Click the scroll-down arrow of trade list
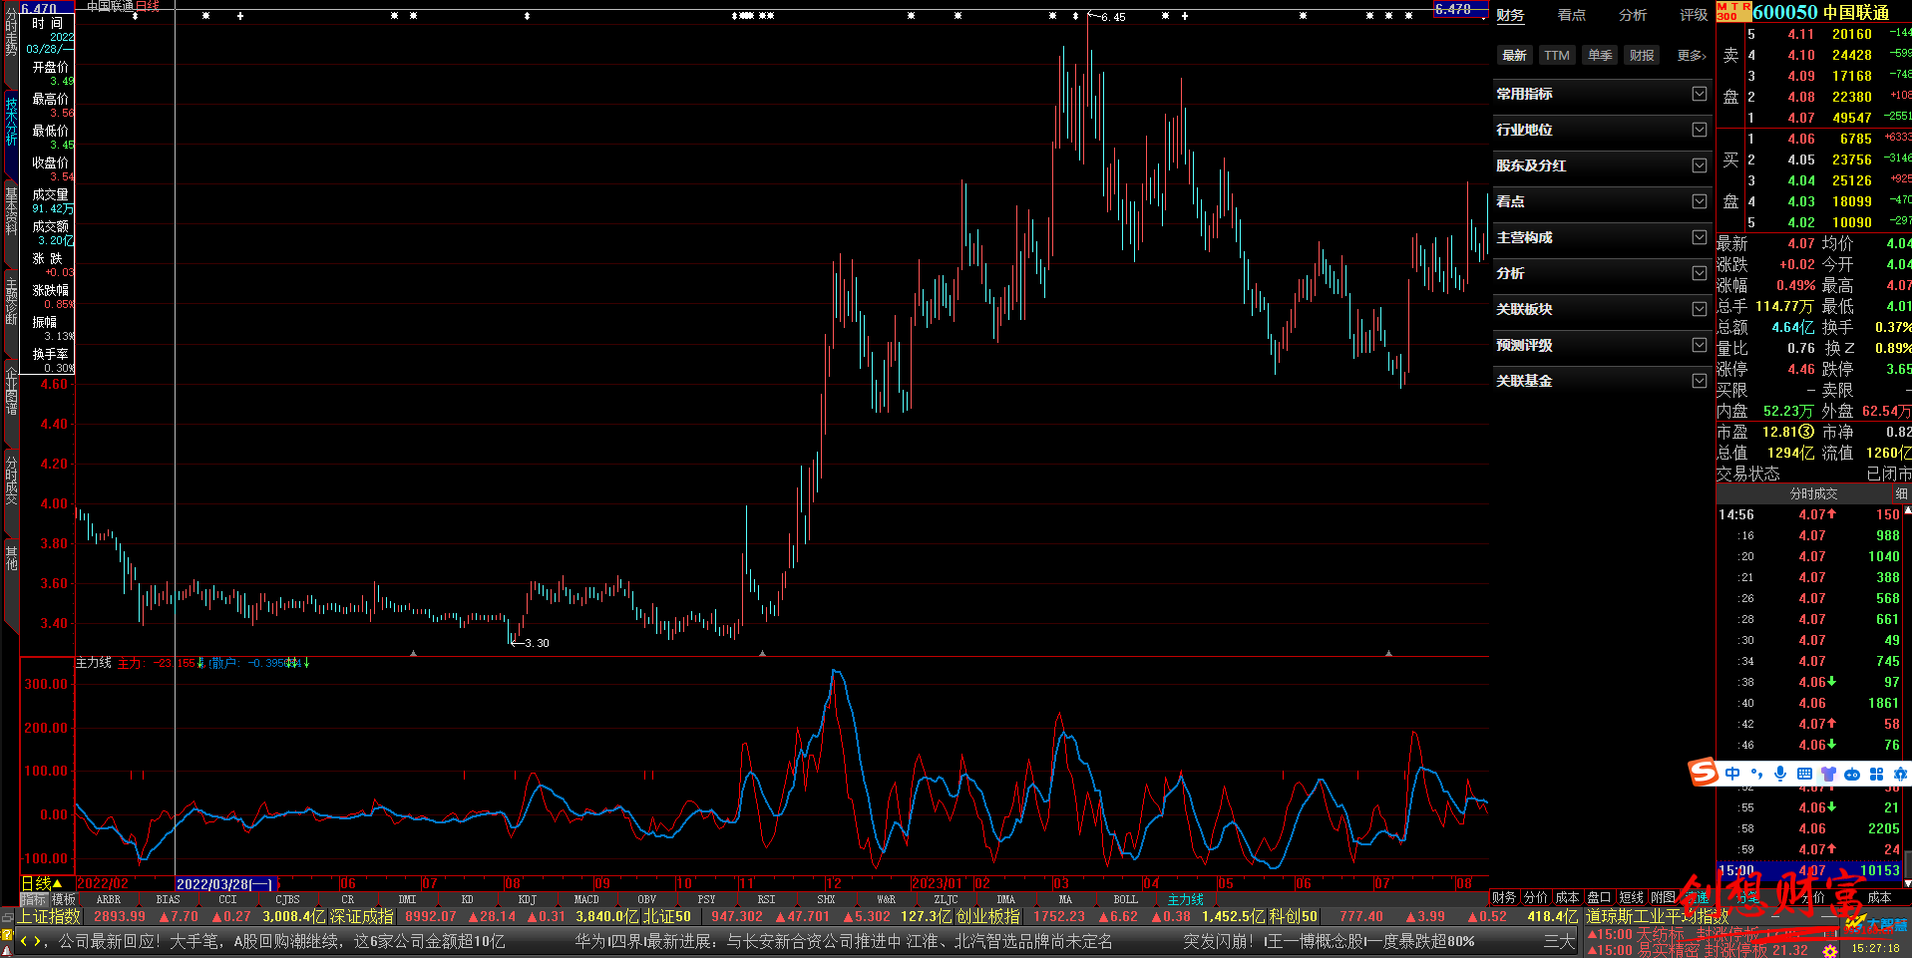 1906,883
